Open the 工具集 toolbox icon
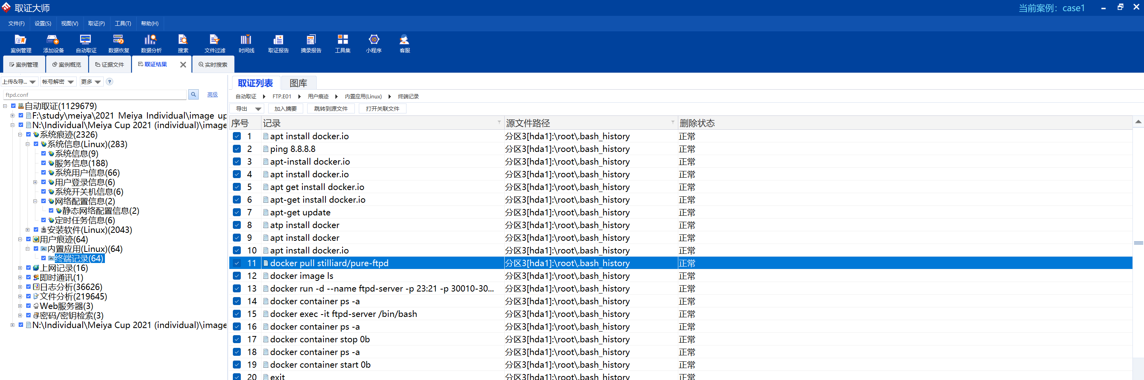 [x=343, y=44]
